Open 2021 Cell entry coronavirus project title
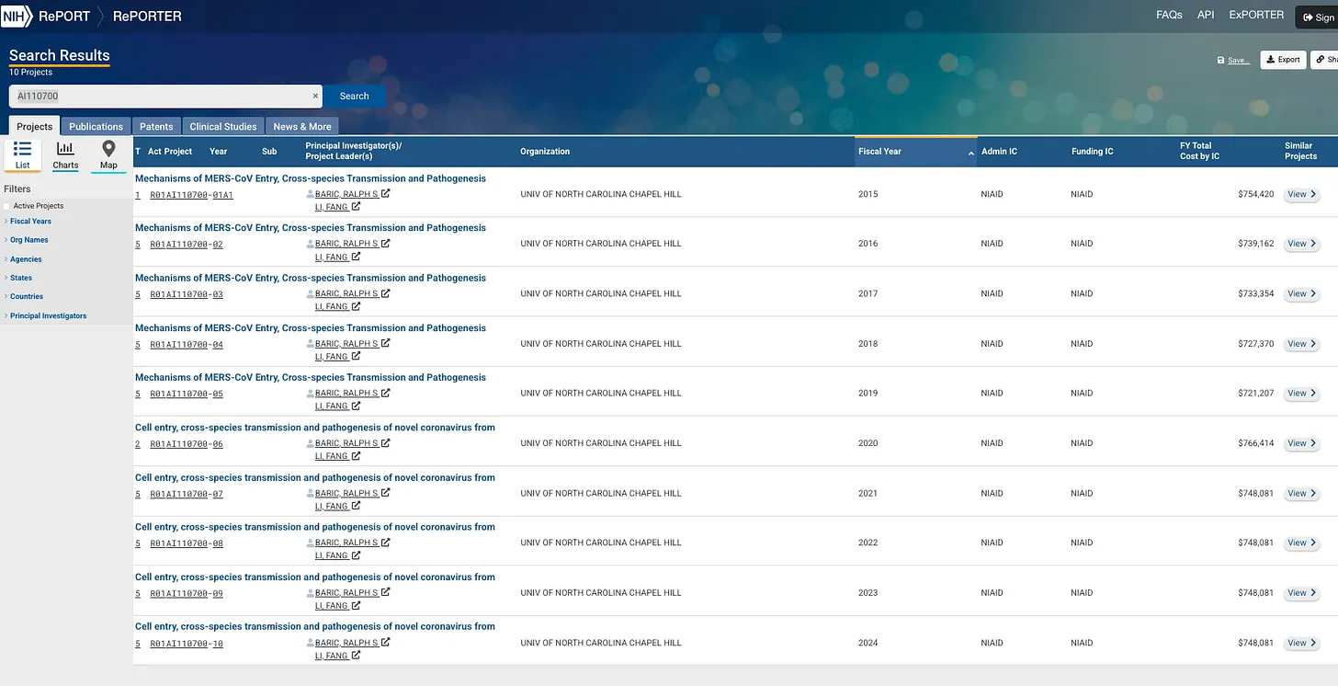This screenshot has width=1338, height=686. tap(315, 477)
